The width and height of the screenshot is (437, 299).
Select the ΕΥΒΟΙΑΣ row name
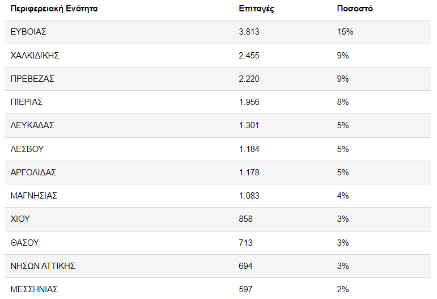pyautogui.click(x=28, y=32)
